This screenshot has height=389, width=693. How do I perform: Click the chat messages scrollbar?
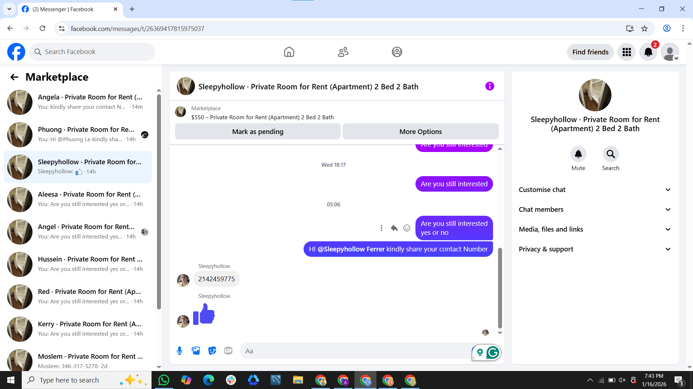500,287
